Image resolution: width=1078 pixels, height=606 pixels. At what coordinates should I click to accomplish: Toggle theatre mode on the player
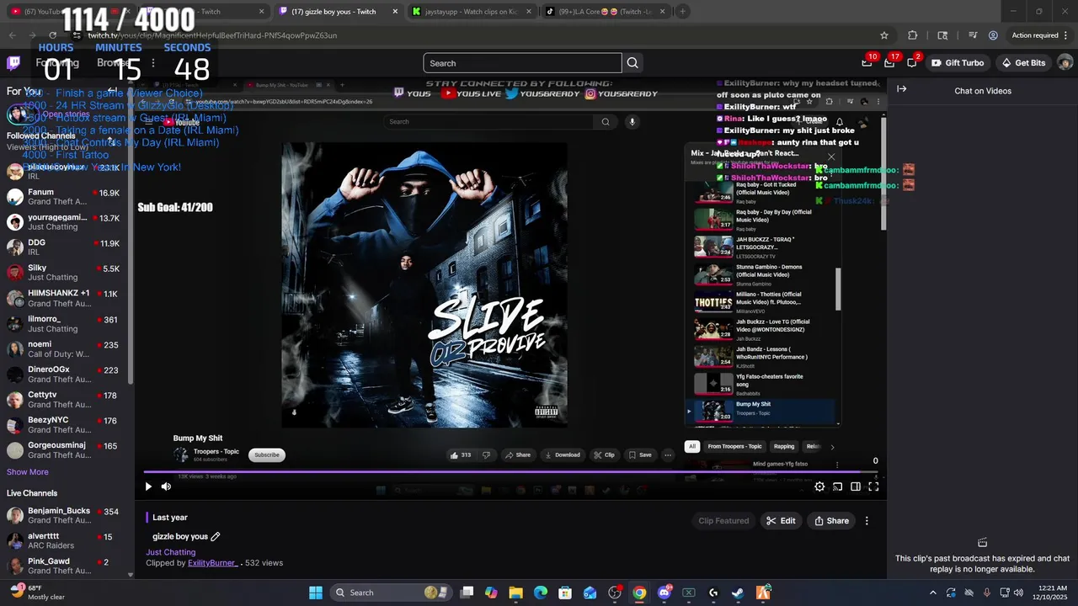[855, 486]
